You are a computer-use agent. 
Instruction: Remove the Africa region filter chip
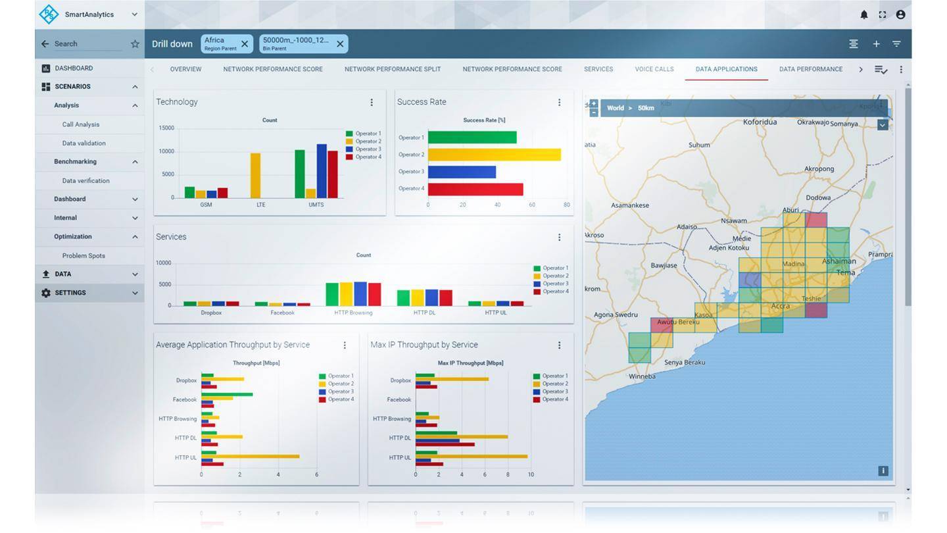(x=245, y=44)
